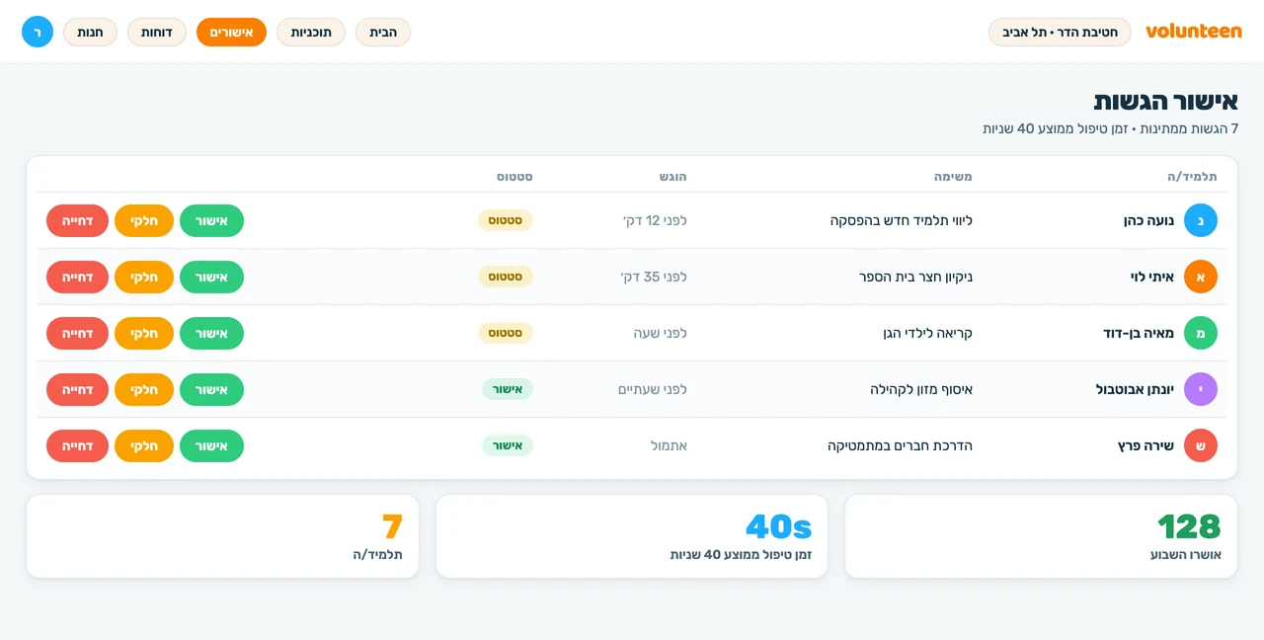Click the סטטוס column header
1264x640 pixels.
click(x=514, y=177)
